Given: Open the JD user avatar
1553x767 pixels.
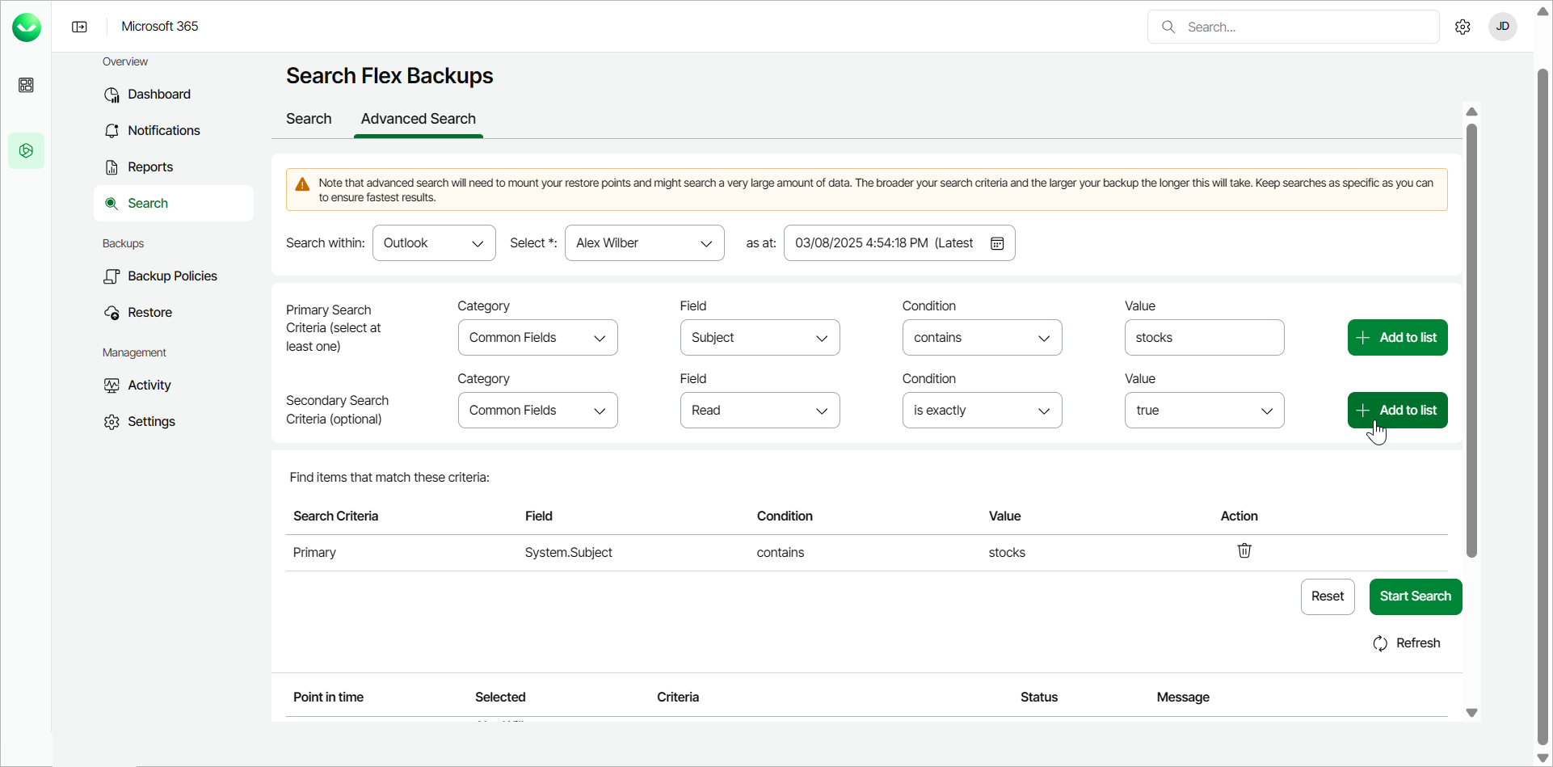Looking at the screenshot, I should click(x=1502, y=27).
